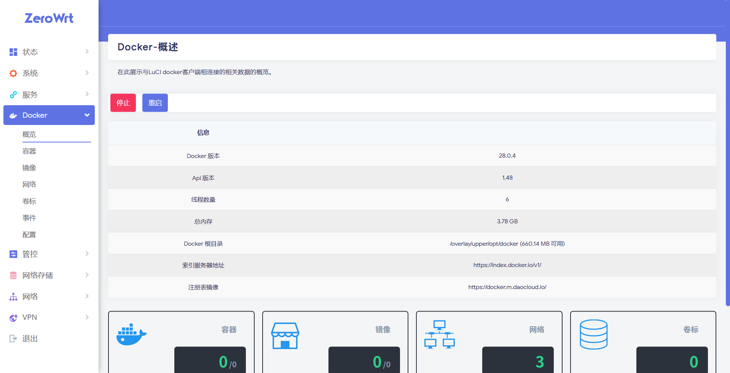Click the Docker whale sidebar icon

pyautogui.click(x=13, y=115)
